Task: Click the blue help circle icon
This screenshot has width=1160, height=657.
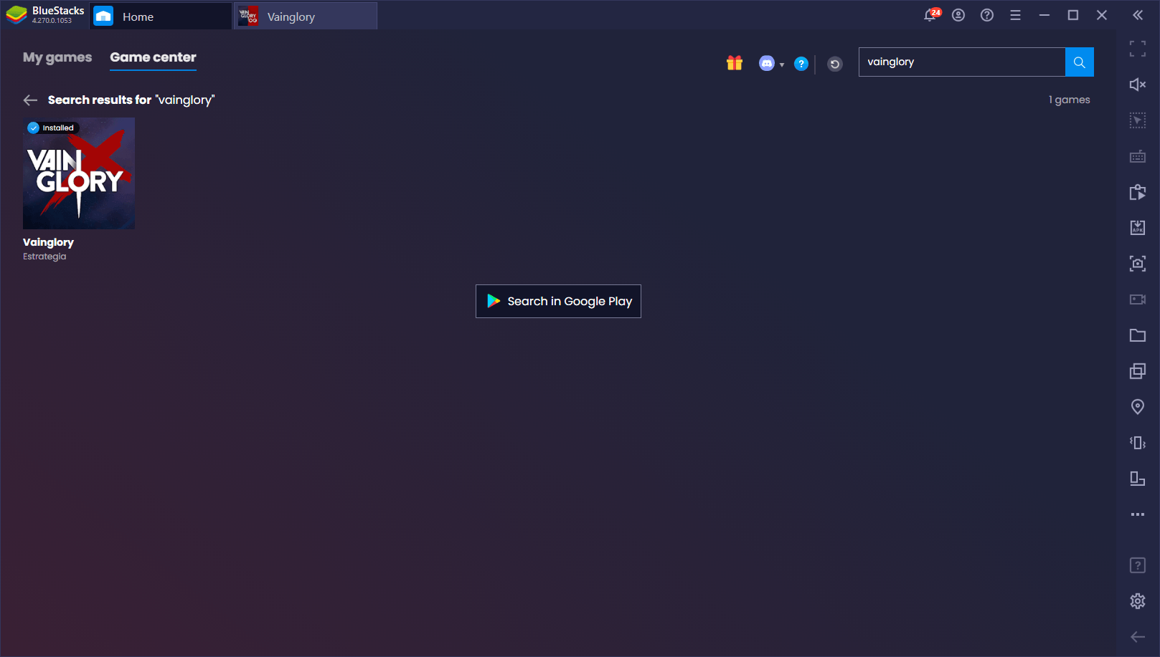Action: pos(801,64)
